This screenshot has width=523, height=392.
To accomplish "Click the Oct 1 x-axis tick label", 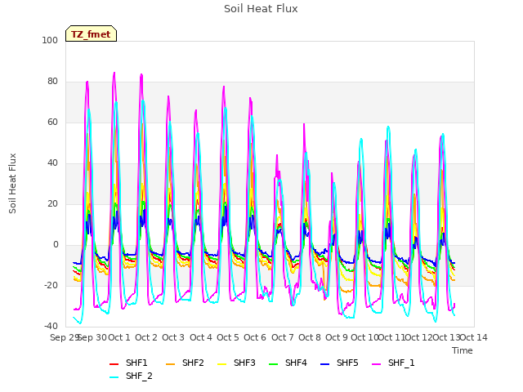I will point(119,337).
